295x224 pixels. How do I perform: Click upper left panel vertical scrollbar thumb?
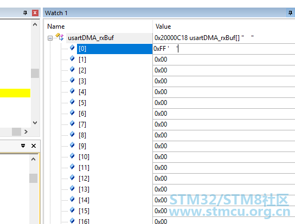[x=35, y=73]
